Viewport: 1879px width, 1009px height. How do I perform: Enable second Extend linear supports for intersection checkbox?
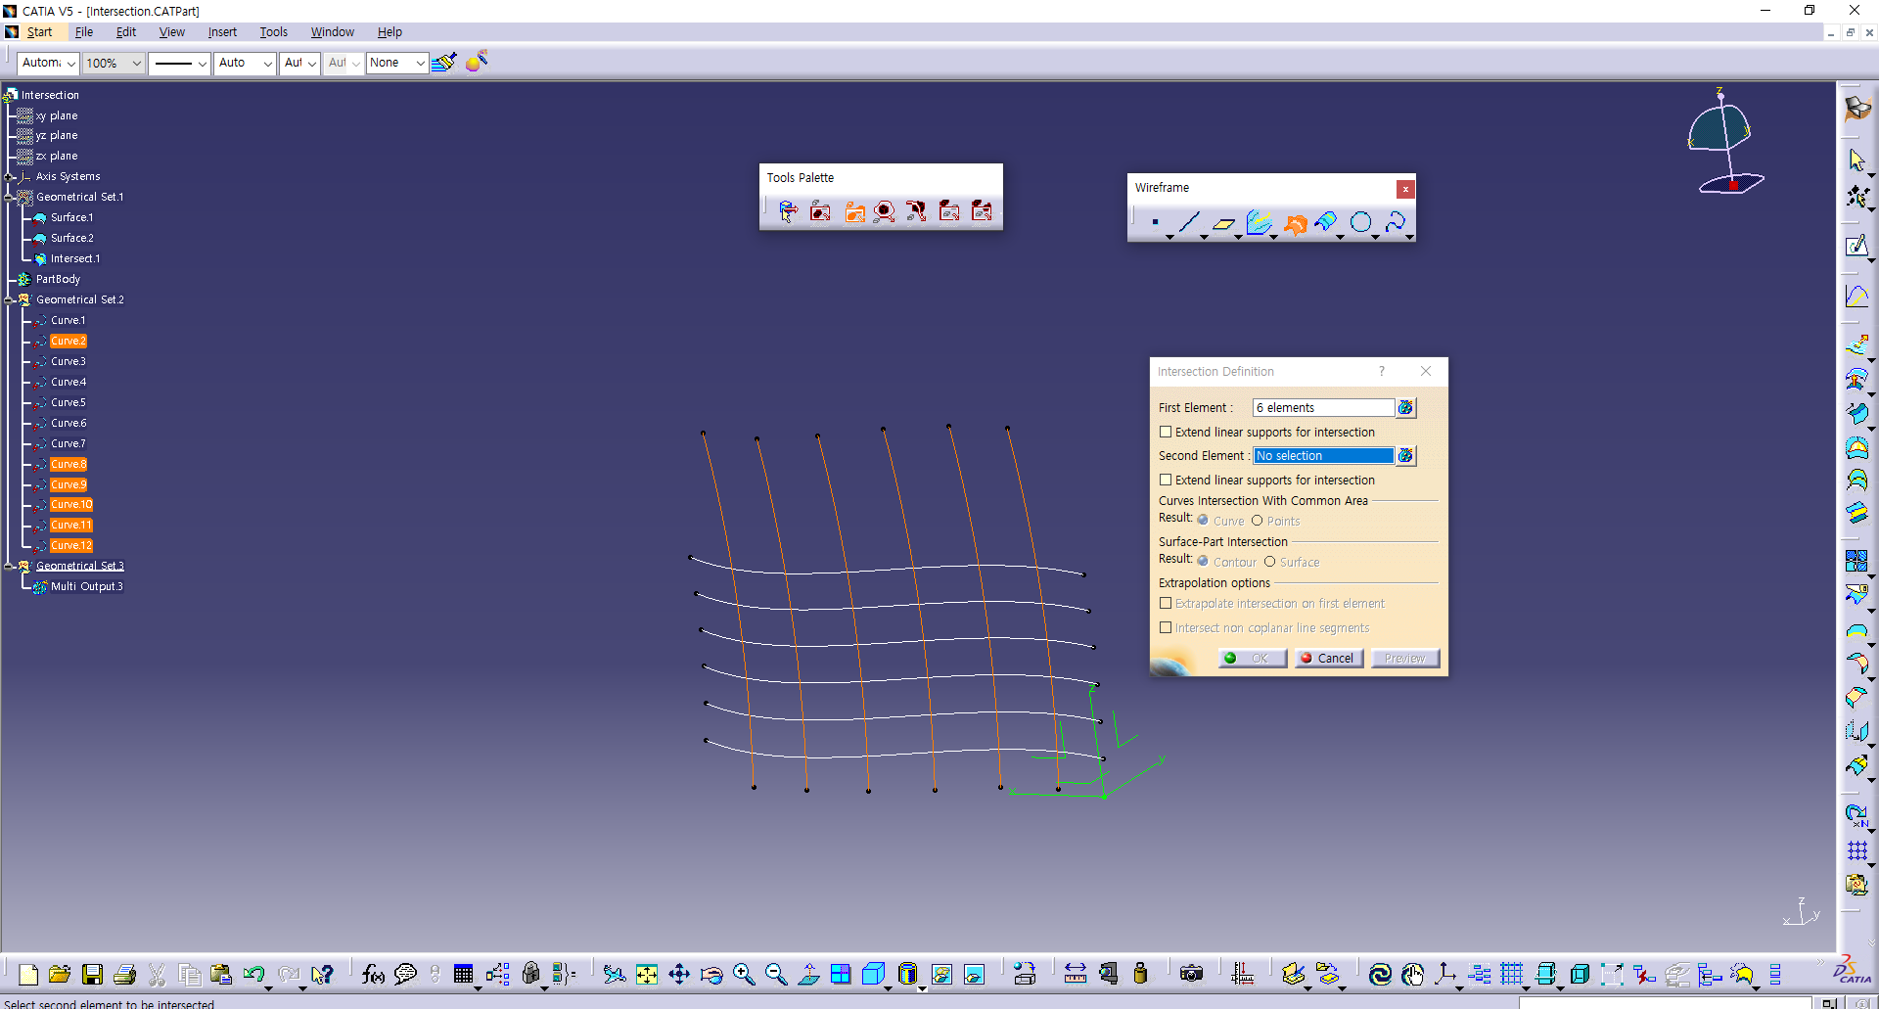click(x=1166, y=480)
